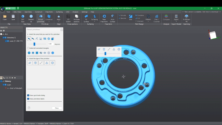
Task: Choose the cylinder primitive type in dialog
Action: pyautogui.click(x=35, y=63)
